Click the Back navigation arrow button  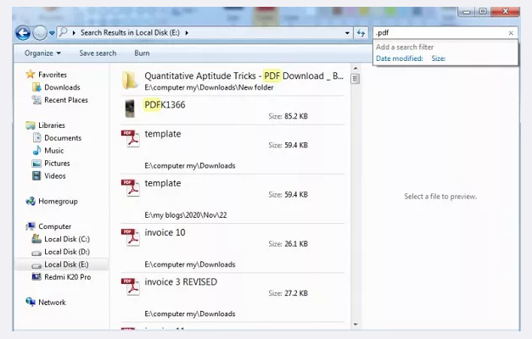23,33
